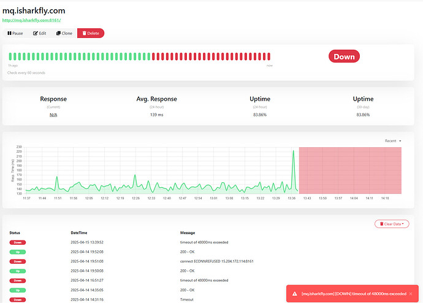Screen dimensions: 423x303
Task: Click the Up badge for 2025-04-14 14:35:05
Action: click(18, 290)
